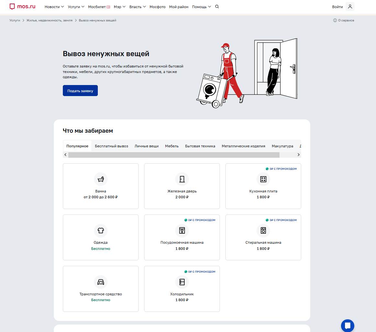Click the kitchen stove icon

[263, 179]
